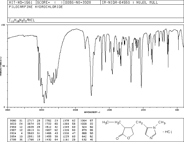
Task: Click the HCl label beside the structure
Action: (x=168, y=132)
